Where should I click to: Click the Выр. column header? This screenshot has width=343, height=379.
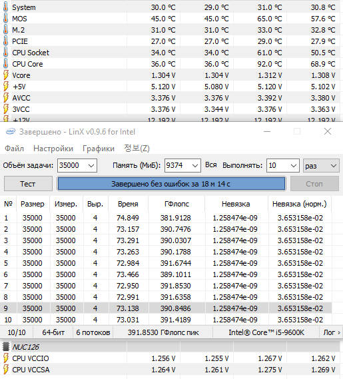click(95, 204)
